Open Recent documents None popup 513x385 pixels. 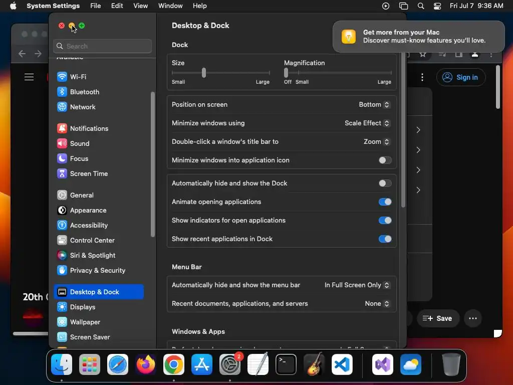click(377, 303)
